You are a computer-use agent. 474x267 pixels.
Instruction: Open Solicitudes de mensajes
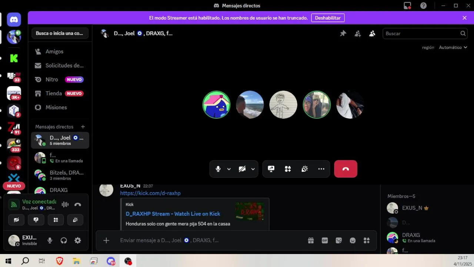pos(60,66)
